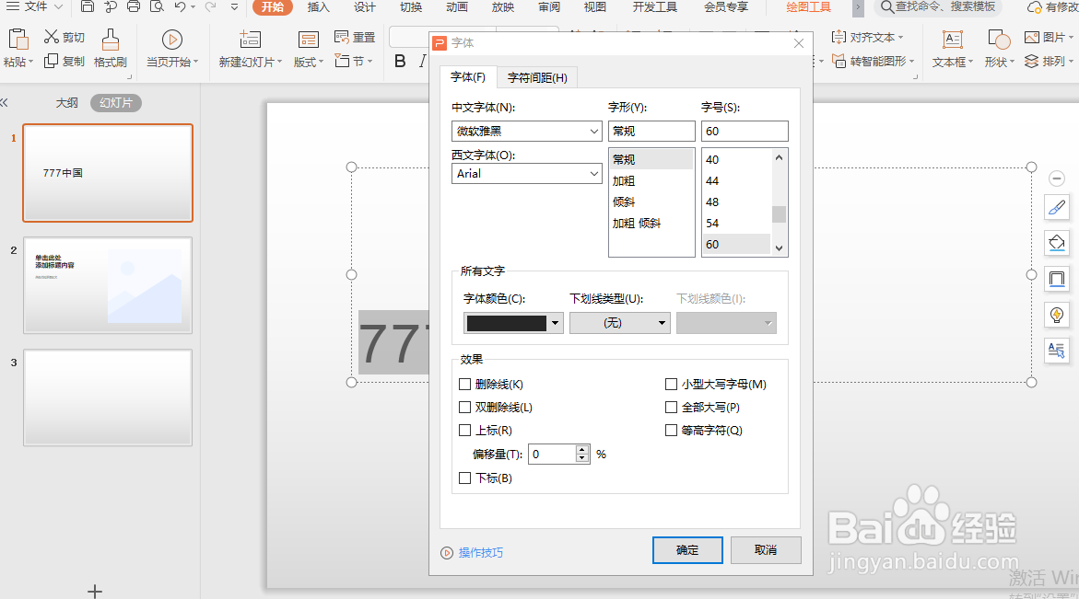The width and height of the screenshot is (1079, 599).
Task: Enable the 删除线 strikethrough checkbox
Action: 465,384
